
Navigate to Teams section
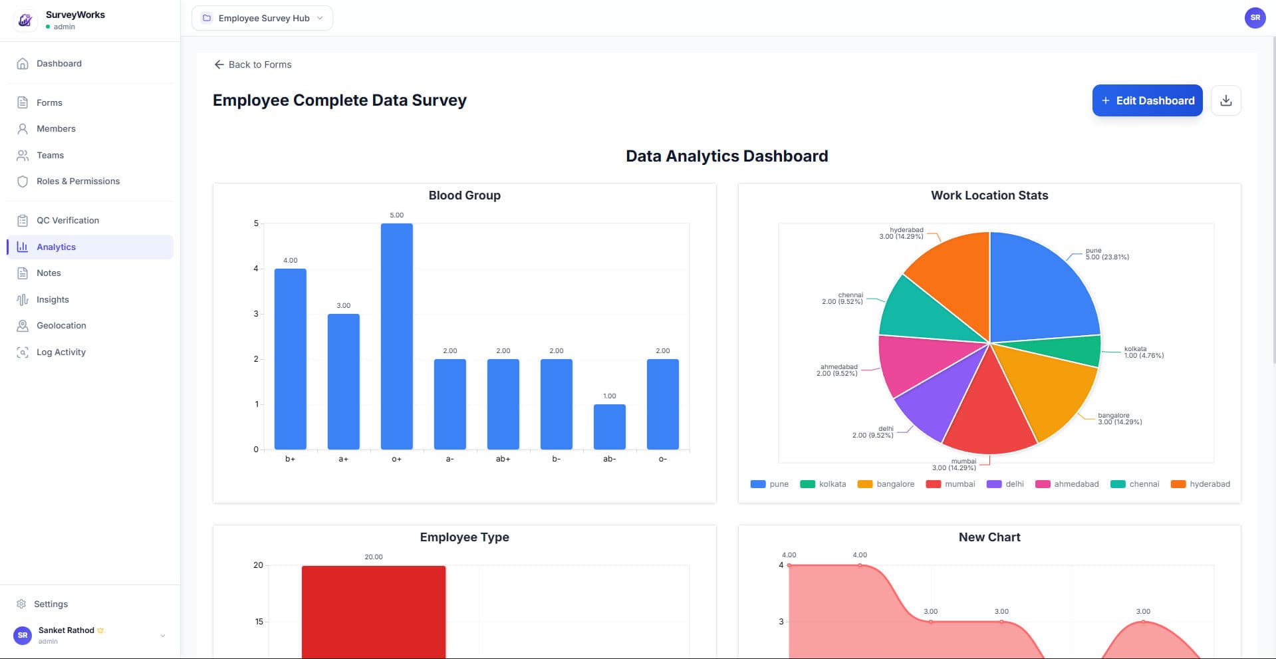[90, 156]
